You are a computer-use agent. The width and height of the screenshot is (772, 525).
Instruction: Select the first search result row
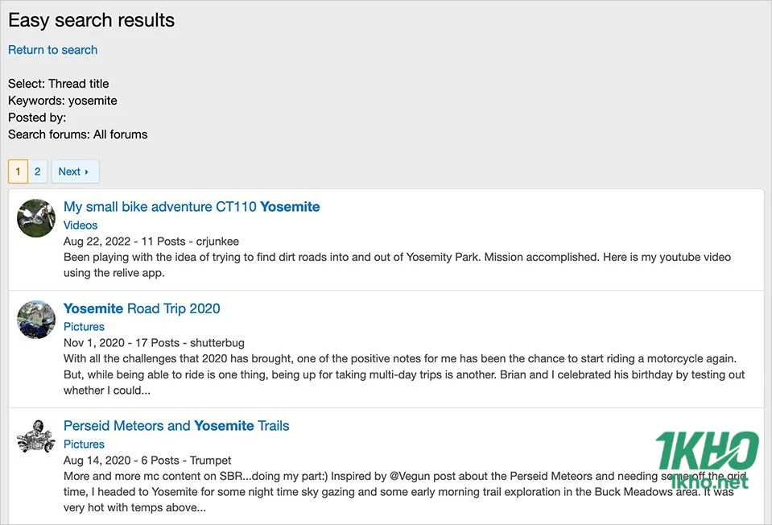(x=386, y=238)
